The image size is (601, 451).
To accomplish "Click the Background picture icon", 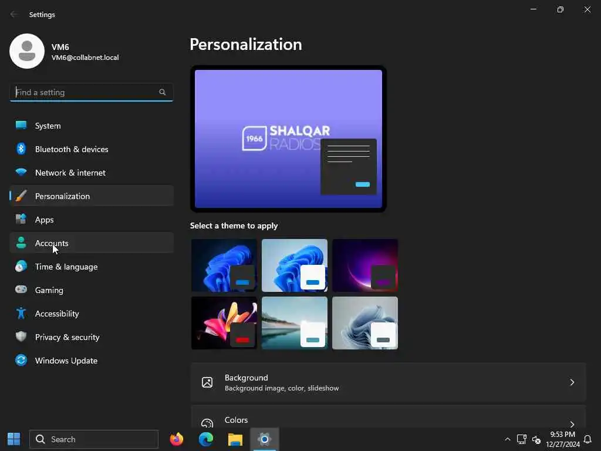I will 207,382.
